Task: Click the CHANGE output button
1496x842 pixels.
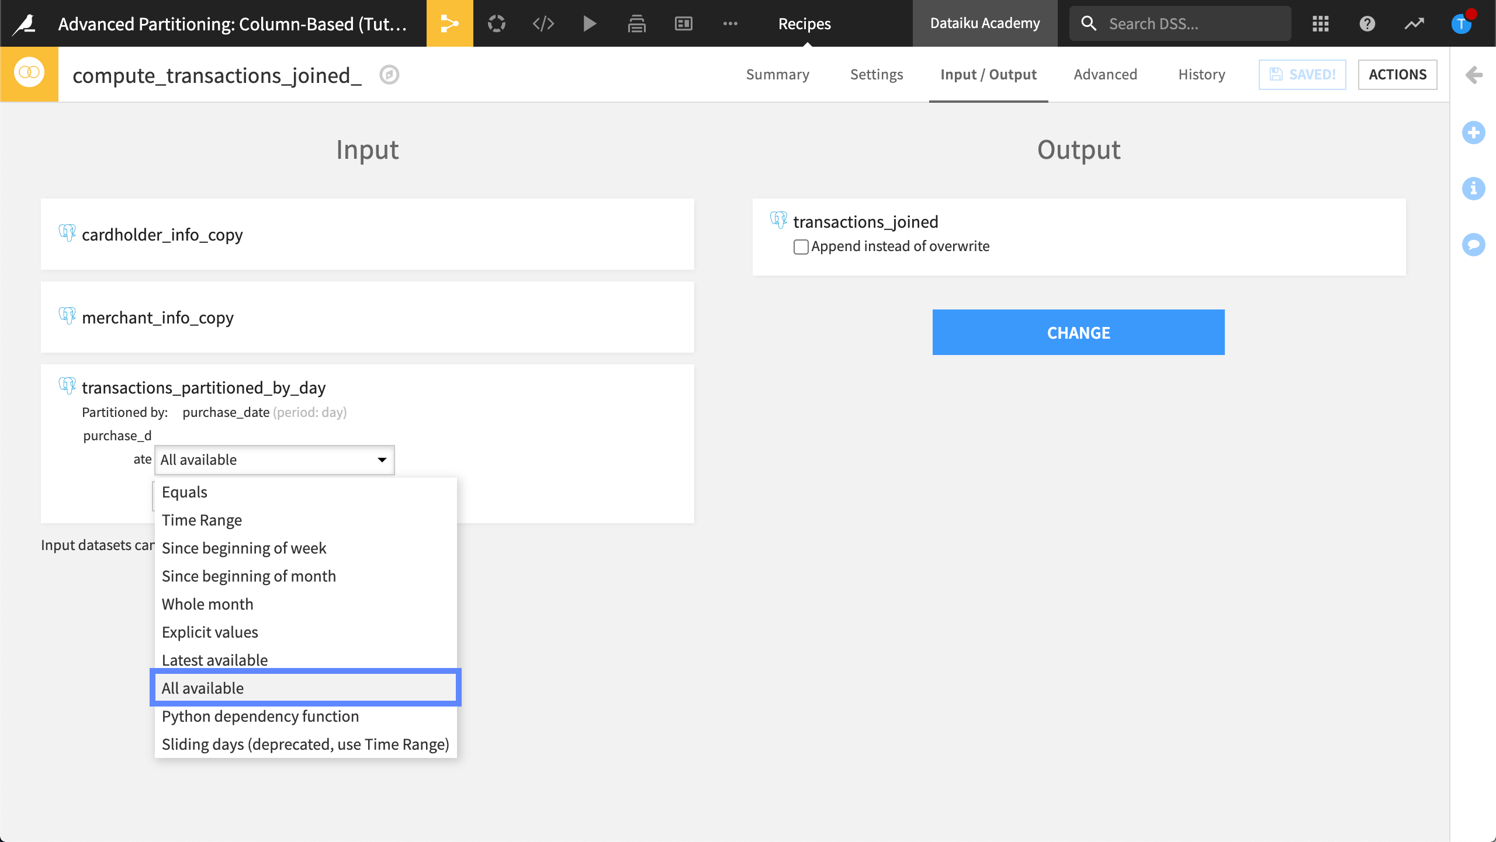Action: coord(1078,332)
